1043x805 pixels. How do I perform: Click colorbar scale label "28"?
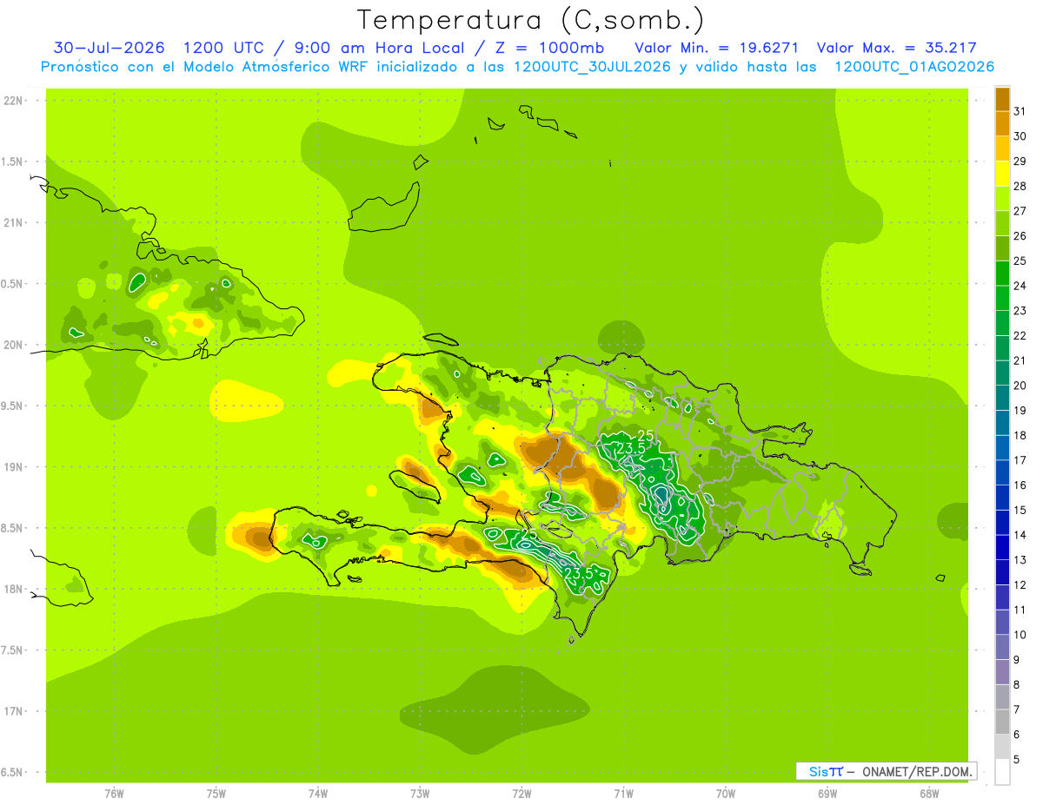(1020, 186)
